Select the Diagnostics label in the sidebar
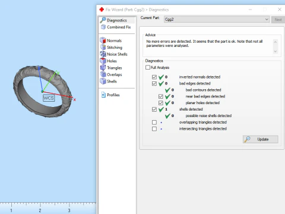This screenshot has width=285, height=214. click(x=117, y=20)
